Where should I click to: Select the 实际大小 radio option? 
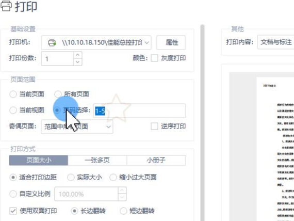coord(71,177)
